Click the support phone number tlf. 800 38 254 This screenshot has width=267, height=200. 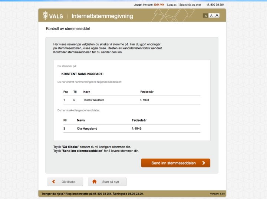tap(215, 5)
